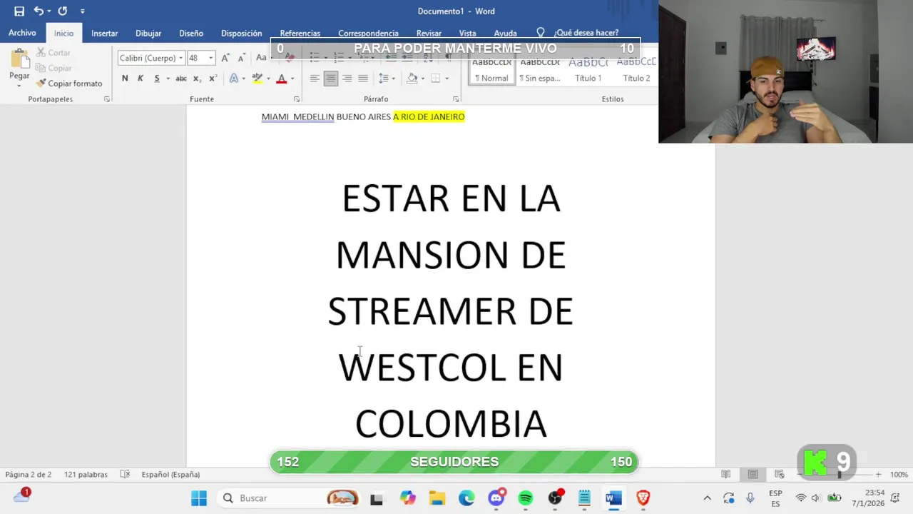The width and height of the screenshot is (913, 514).
Task: Open Spotify from the taskbar
Action: point(525,498)
